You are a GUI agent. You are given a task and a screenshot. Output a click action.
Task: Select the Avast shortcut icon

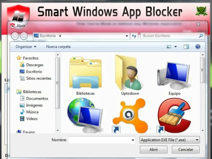click(x=130, y=116)
